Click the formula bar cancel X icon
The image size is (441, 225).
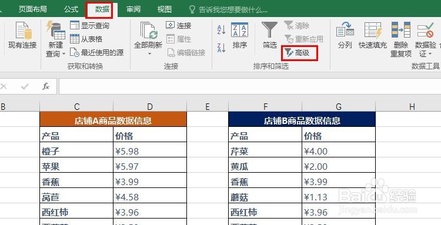click(4, 86)
